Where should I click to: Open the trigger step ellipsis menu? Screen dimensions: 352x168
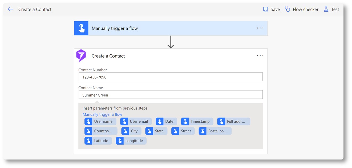tap(260, 28)
